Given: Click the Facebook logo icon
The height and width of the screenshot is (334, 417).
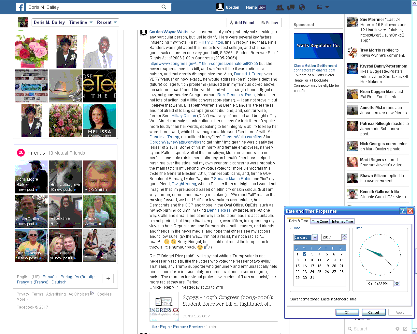Looking at the screenshot, I should tap(20, 7).
